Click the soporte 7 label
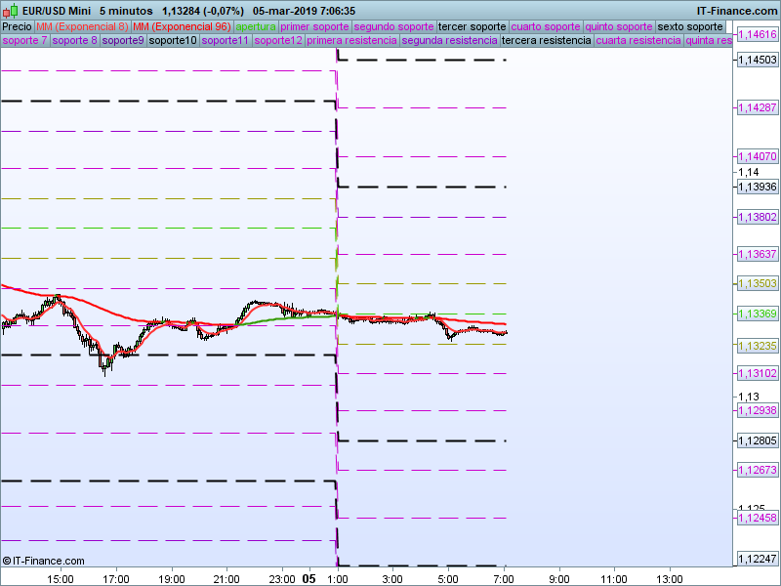 click(x=25, y=40)
